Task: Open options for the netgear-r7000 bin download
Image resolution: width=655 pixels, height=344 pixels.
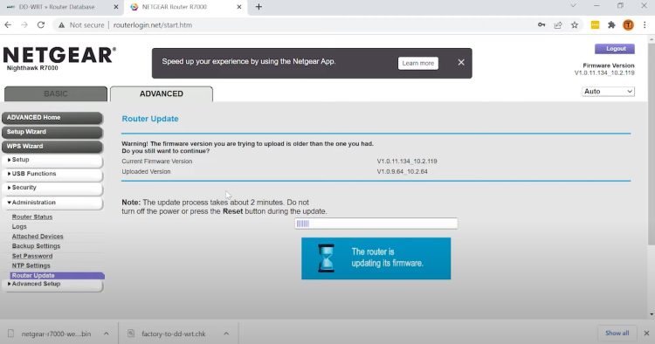Action: coord(106,334)
